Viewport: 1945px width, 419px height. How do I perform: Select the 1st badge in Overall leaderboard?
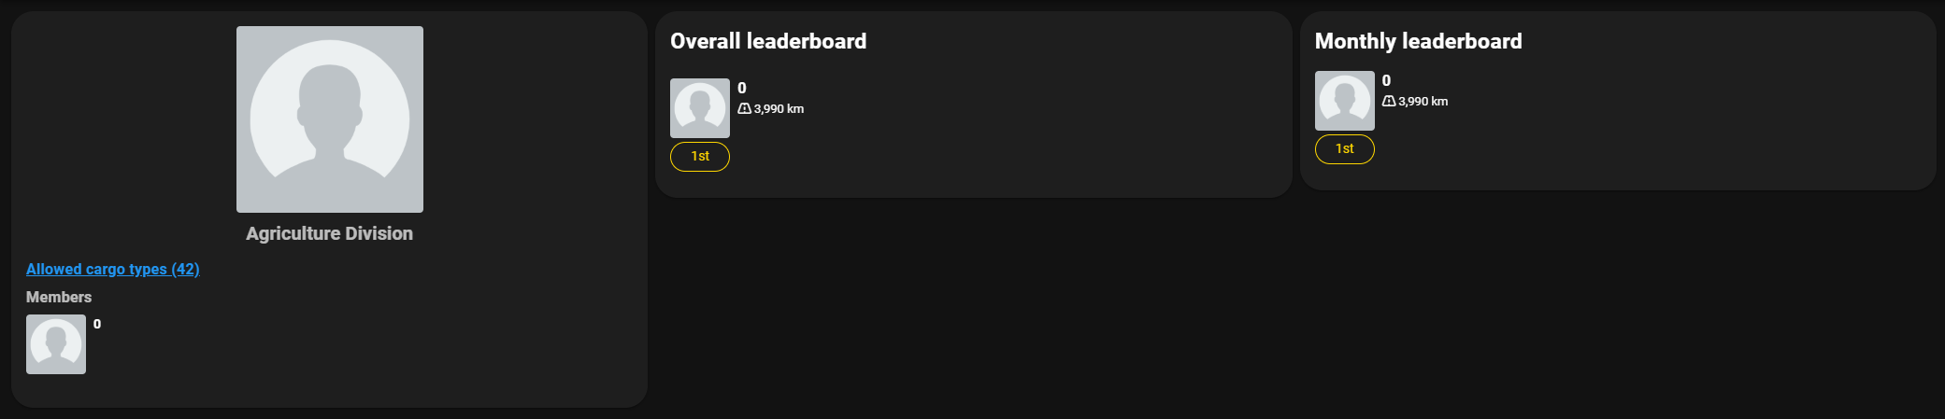(x=700, y=156)
